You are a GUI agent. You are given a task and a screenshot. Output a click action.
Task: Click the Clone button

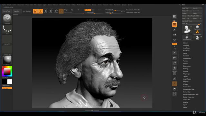[184, 16]
